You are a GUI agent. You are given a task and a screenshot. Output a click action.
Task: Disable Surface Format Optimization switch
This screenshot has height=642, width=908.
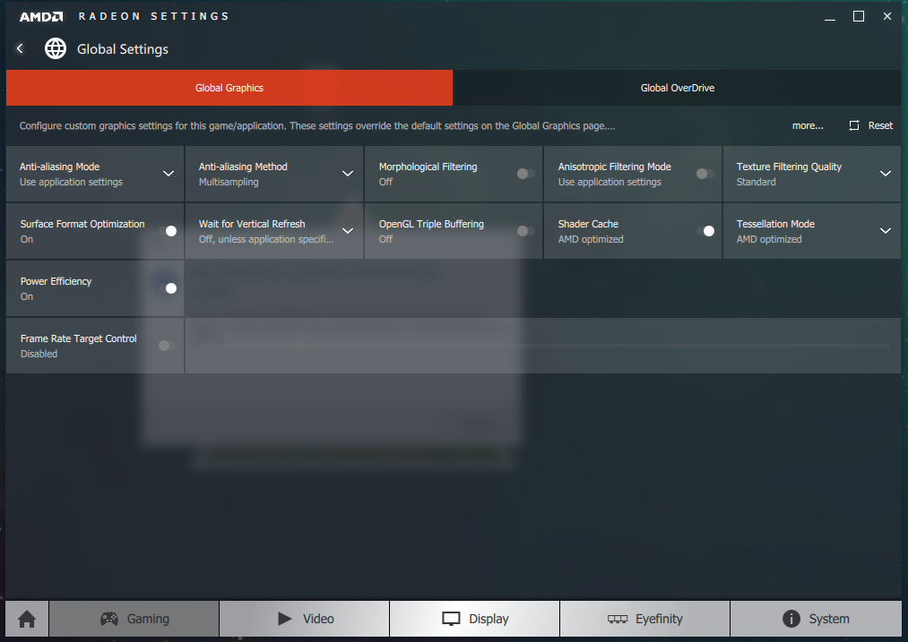point(168,231)
